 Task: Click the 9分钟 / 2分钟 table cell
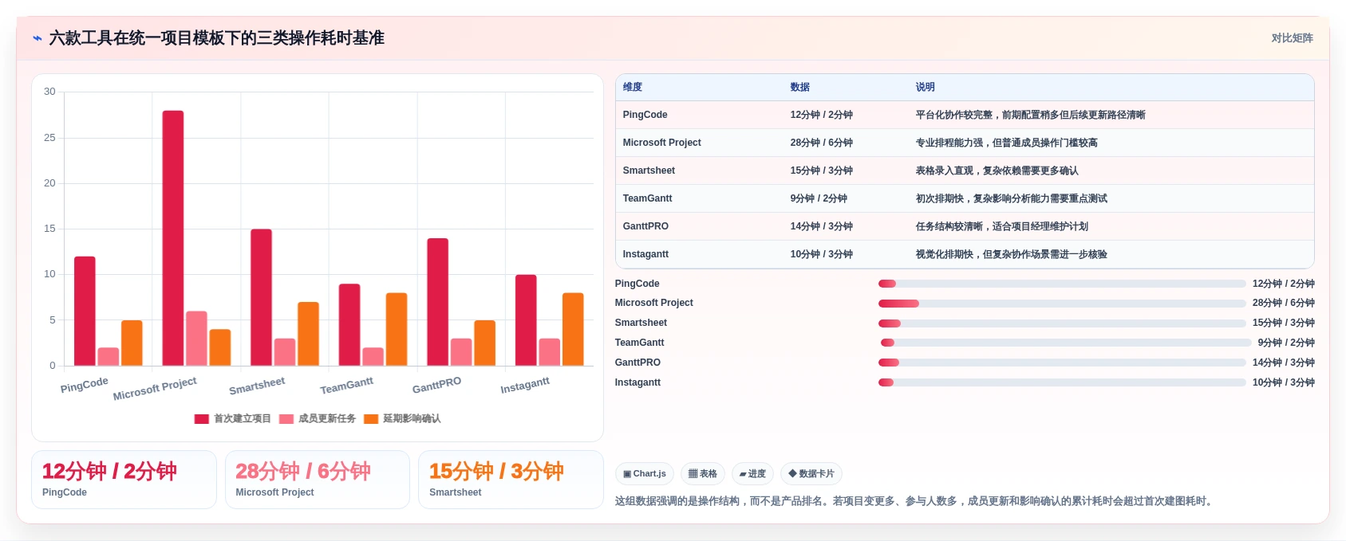click(x=819, y=198)
